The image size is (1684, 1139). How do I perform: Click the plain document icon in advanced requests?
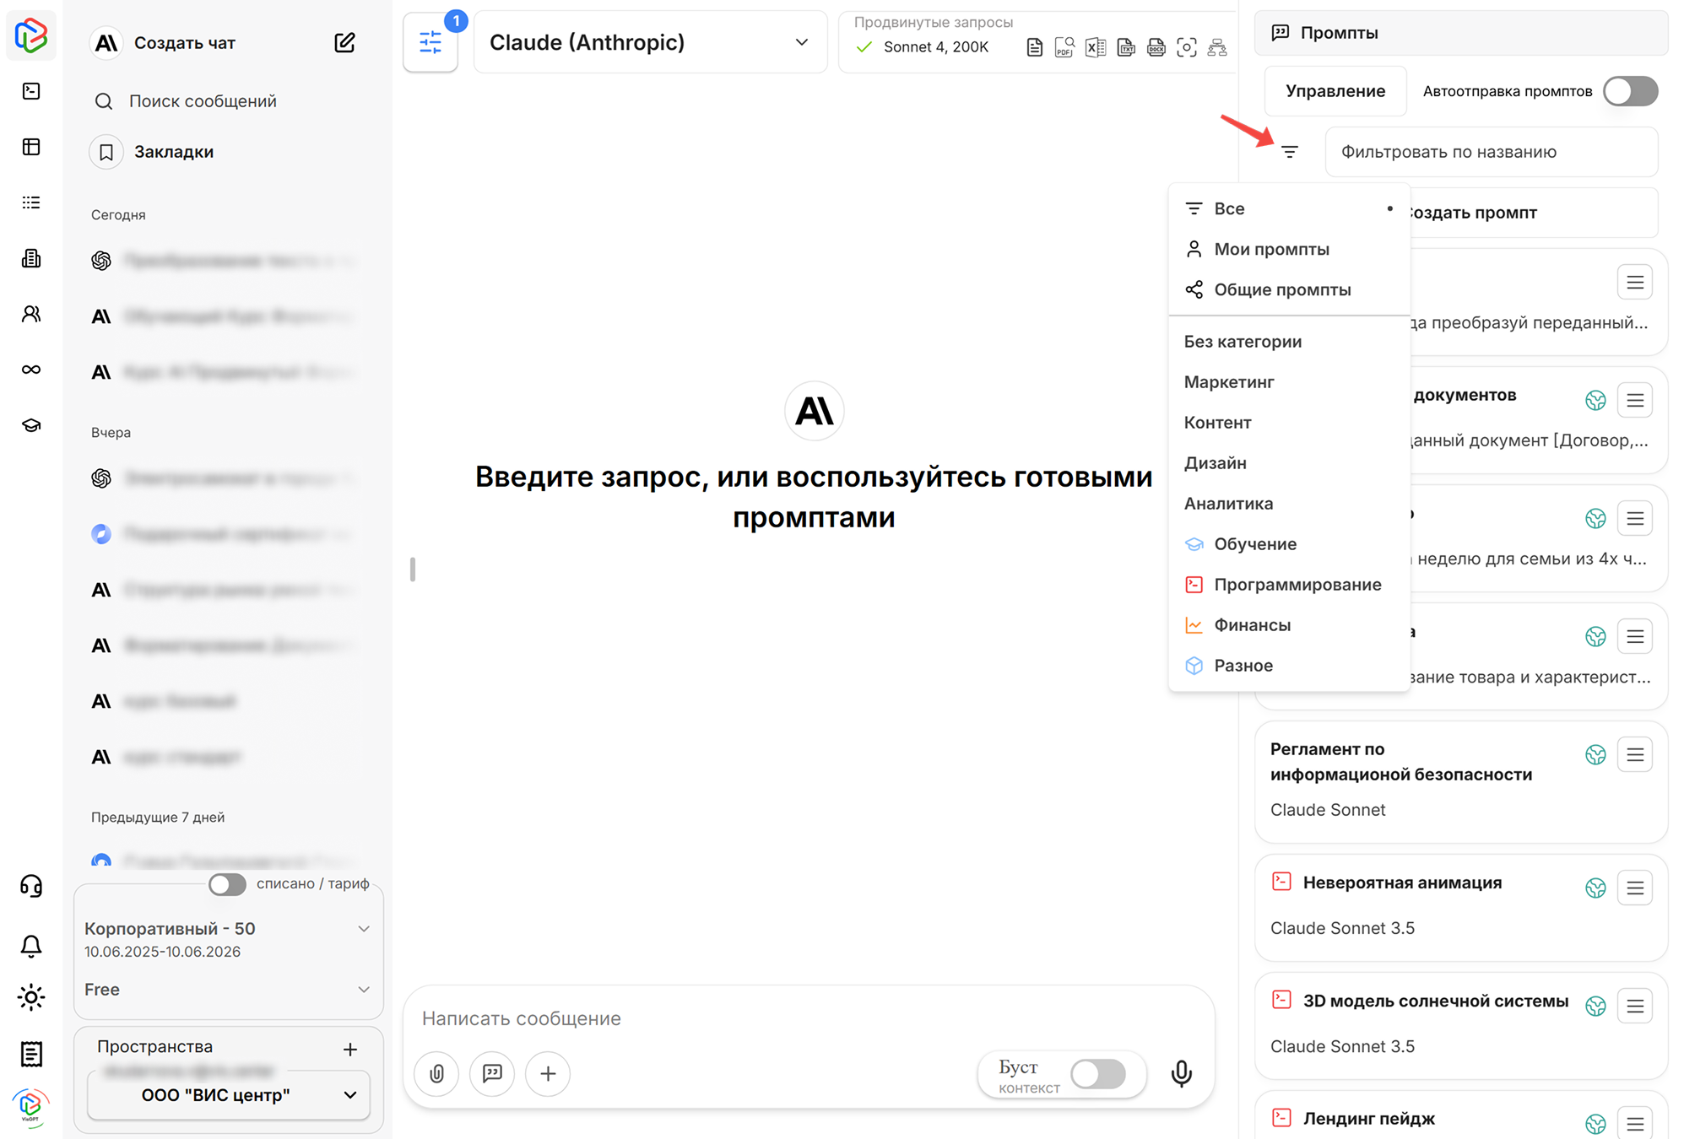click(1034, 48)
